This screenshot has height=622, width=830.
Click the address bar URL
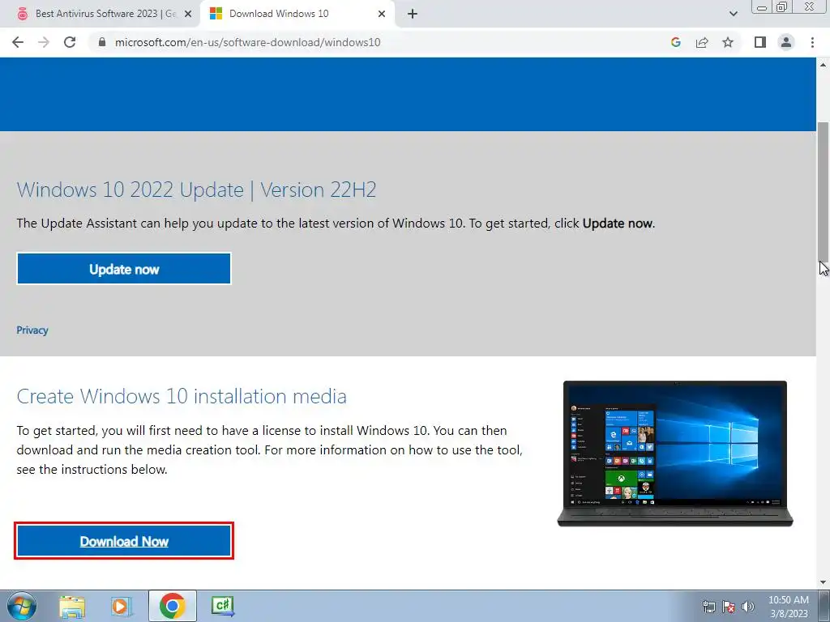click(x=248, y=42)
